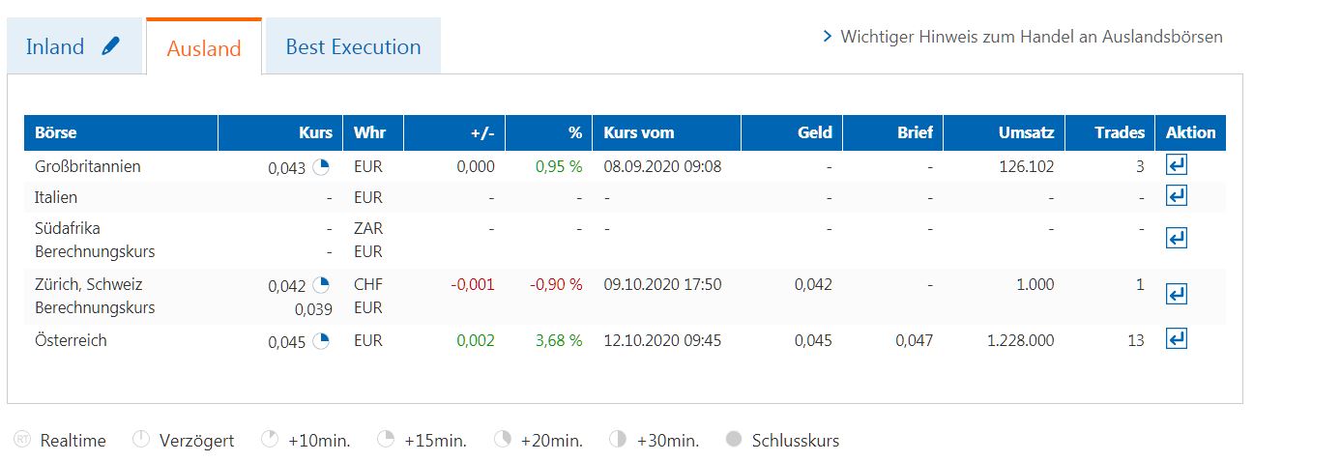Click the delay clock icon beside Großbritannien Kurs
The width and height of the screenshot is (1341, 462).
point(321,166)
